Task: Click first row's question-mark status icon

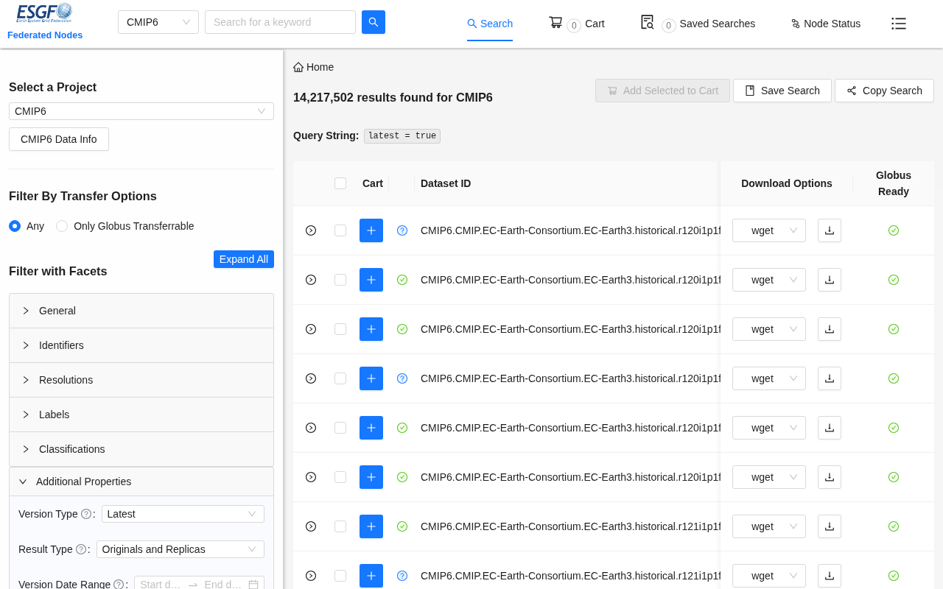Action: click(x=402, y=230)
